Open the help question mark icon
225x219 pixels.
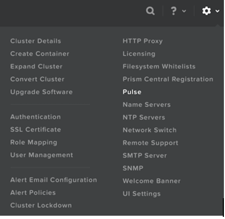pos(174,11)
